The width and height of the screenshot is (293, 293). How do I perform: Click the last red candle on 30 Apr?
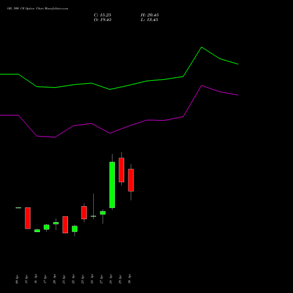131,180
